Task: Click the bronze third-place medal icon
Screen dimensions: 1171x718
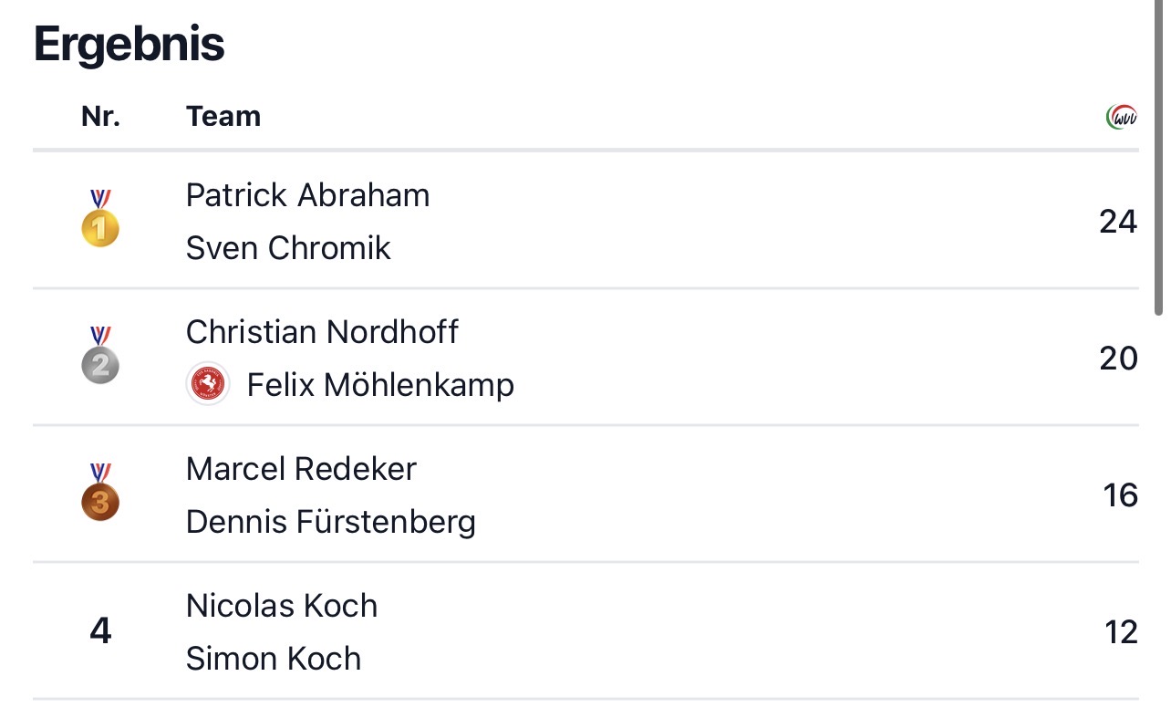Action: [100, 494]
